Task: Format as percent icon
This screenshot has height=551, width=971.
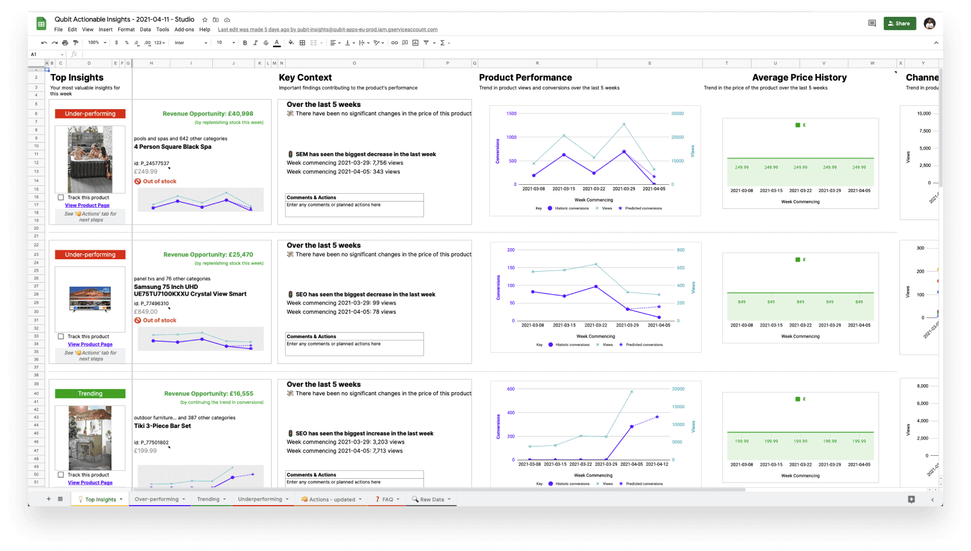Action: (x=127, y=43)
